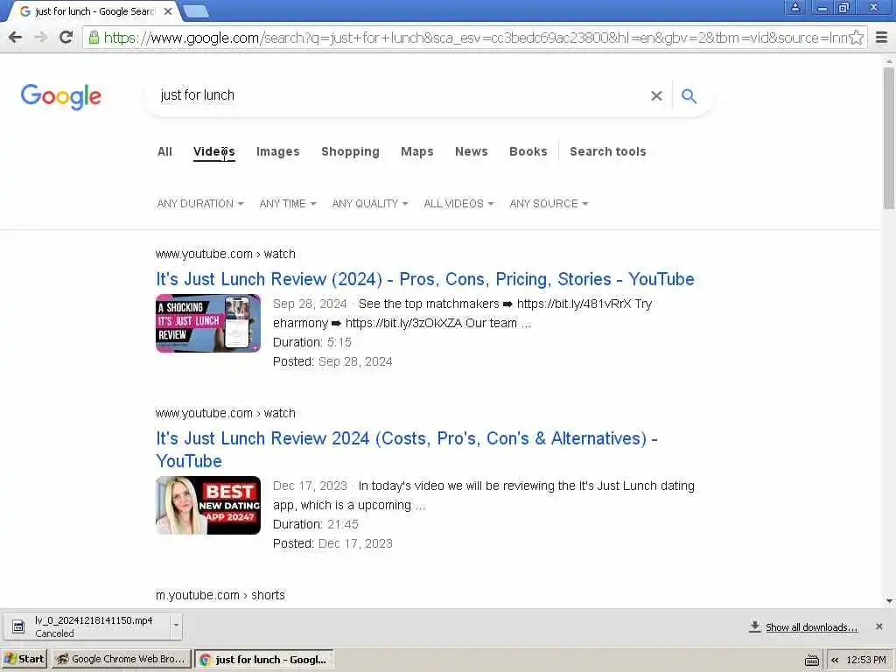Click the 'm.youtube.com › shorts' breadcrumb

click(220, 595)
